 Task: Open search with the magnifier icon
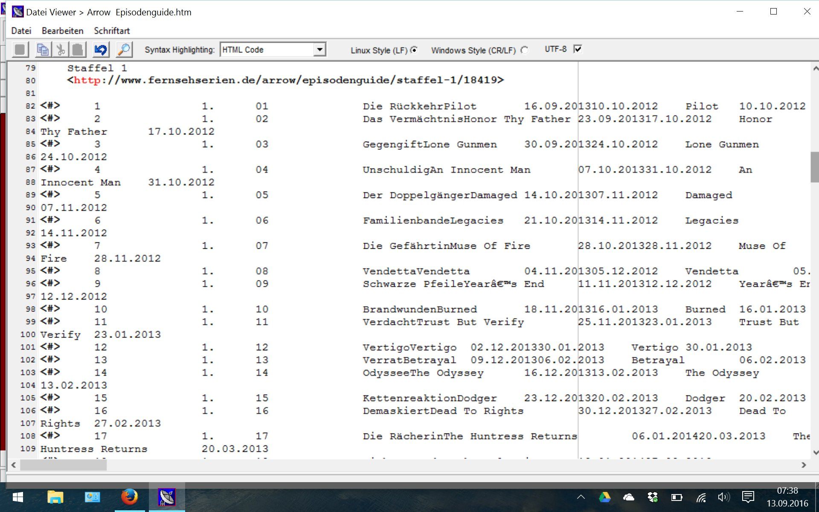[124, 50]
